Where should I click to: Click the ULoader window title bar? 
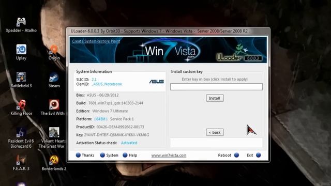click(x=168, y=31)
